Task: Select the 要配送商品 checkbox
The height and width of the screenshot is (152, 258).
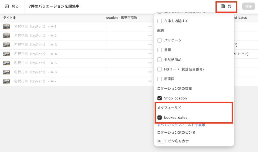Action: tap(159, 60)
